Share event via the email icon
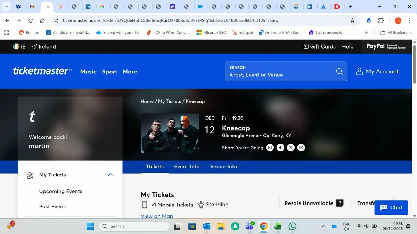The width and height of the screenshot is (417, 234). pos(301,147)
